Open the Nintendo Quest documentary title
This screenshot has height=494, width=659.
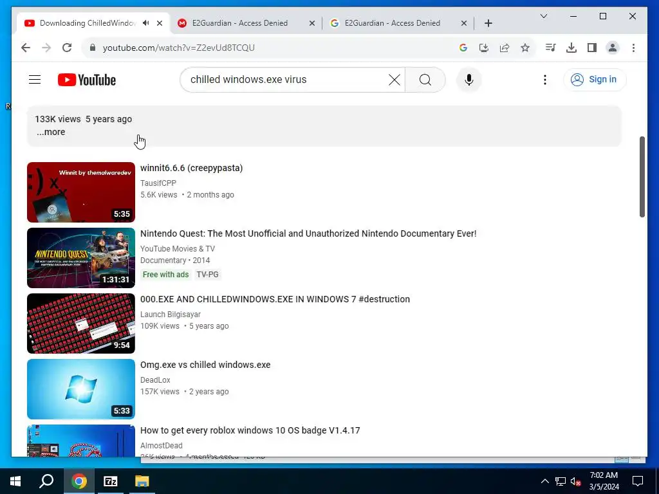tap(308, 233)
